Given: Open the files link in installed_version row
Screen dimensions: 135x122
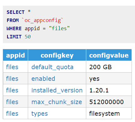Looking at the screenshot, I should (12, 90).
